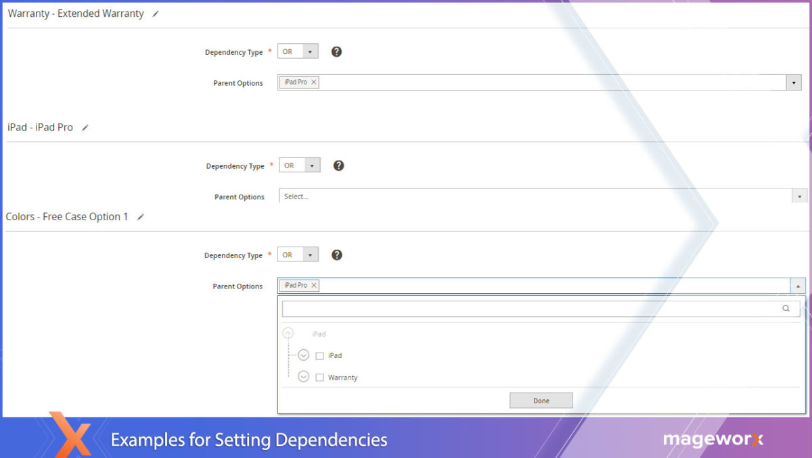This screenshot has width=812, height=458.
Task: Click the Warranty label in the options tree
Action: click(342, 378)
